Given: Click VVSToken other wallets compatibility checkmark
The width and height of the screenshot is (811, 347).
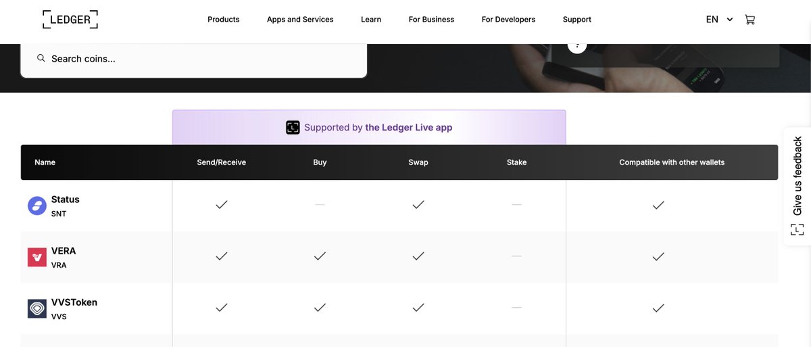Looking at the screenshot, I should pos(658,307).
